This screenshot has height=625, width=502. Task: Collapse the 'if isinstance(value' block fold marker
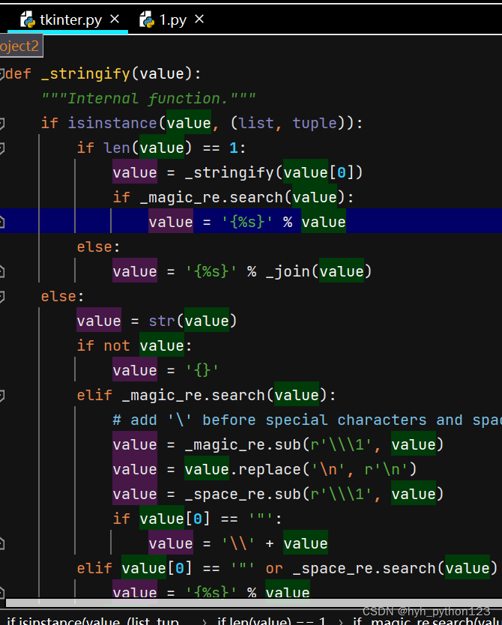click(x=1, y=123)
